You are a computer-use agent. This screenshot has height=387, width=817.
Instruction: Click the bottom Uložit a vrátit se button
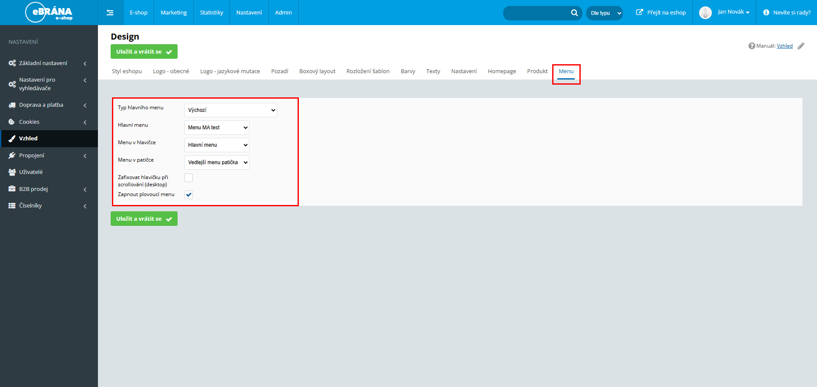tap(144, 219)
